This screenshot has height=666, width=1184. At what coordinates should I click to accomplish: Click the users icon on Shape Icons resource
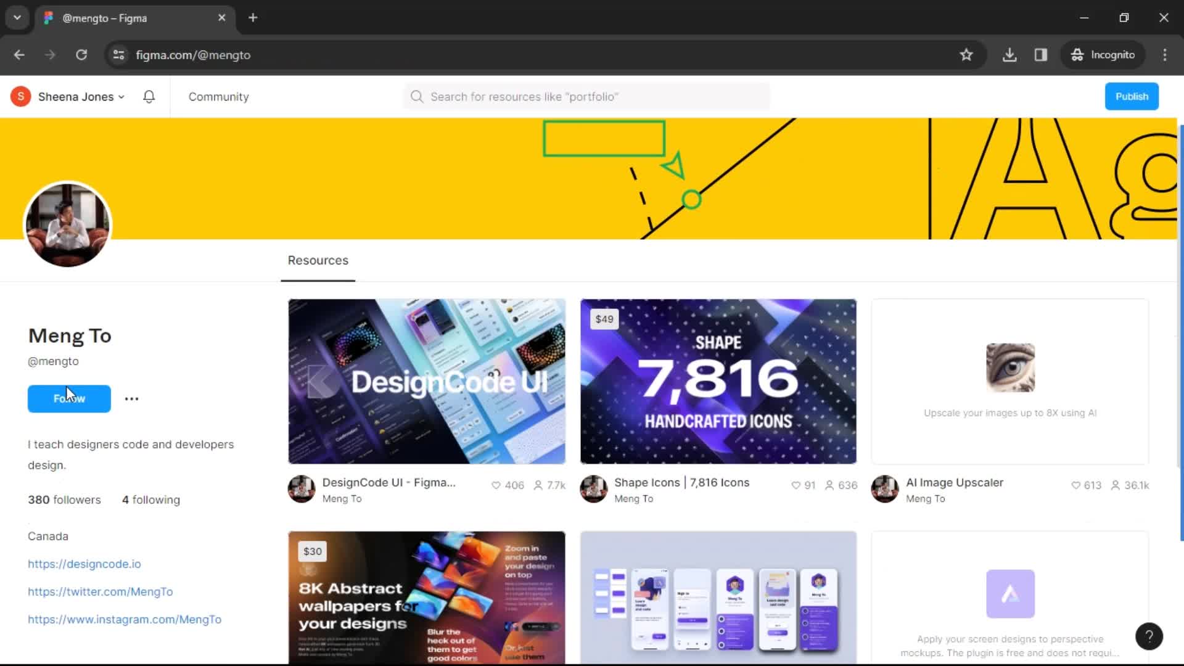[827, 485]
